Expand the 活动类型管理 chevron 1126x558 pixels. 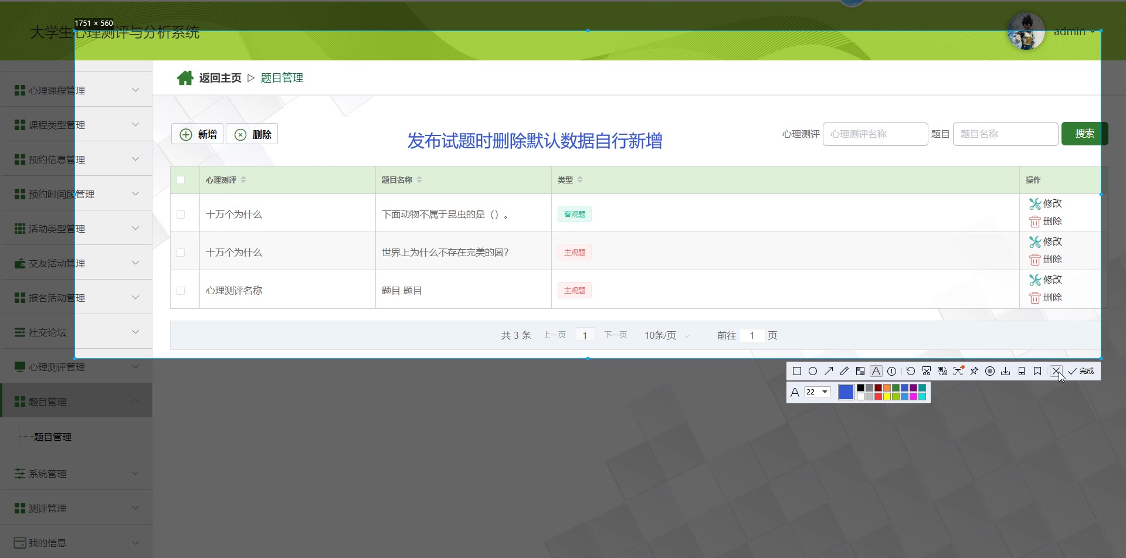pyautogui.click(x=135, y=228)
